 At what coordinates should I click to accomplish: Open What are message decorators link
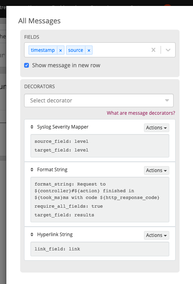tap(141, 113)
